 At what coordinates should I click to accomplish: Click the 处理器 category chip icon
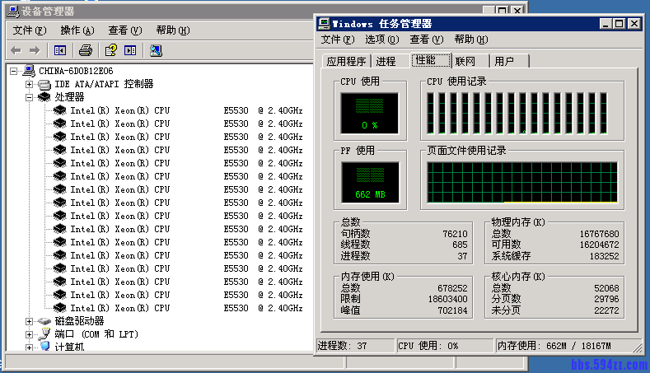tap(44, 97)
